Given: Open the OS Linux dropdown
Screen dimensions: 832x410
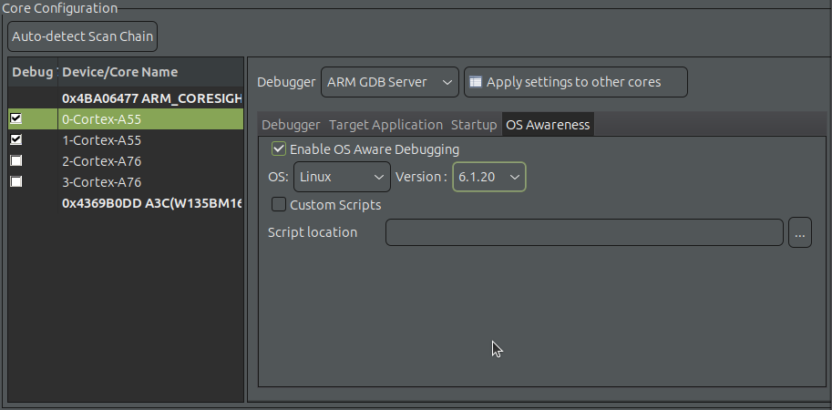Looking at the screenshot, I should (342, 177).
